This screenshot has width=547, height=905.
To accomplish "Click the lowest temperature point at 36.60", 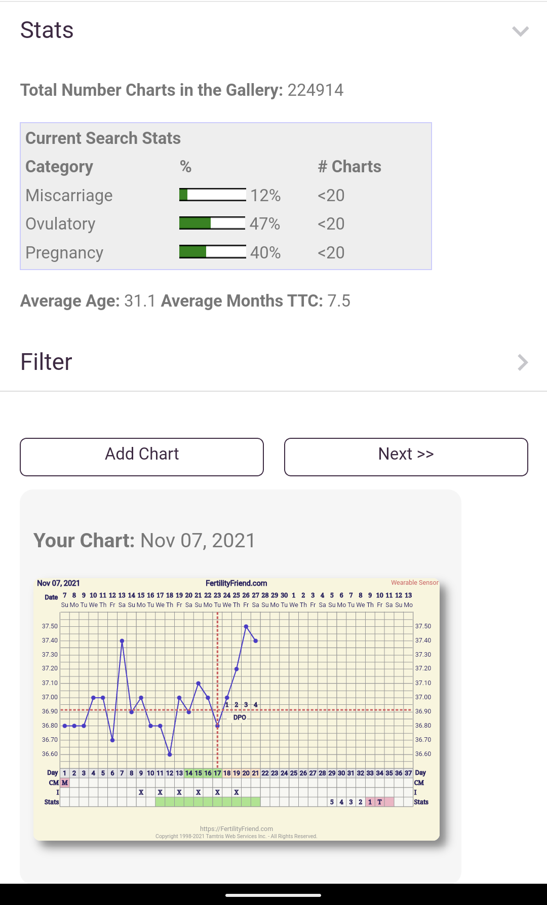I will point(170,755).
